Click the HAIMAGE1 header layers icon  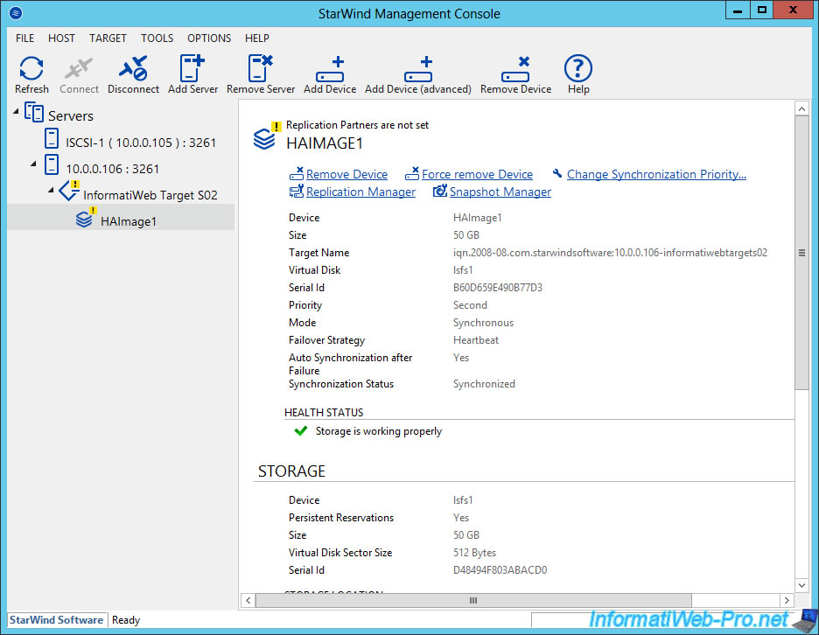click(266, 136)
